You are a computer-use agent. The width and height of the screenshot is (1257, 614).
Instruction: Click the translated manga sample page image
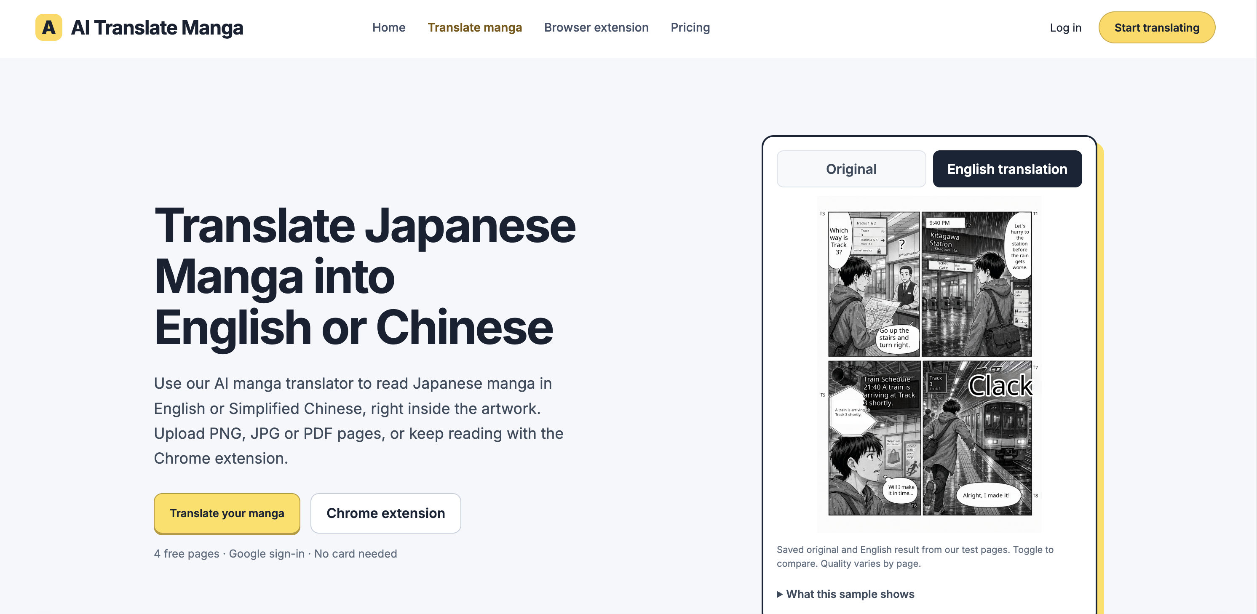pyautogui.click(x=929, y=363)
